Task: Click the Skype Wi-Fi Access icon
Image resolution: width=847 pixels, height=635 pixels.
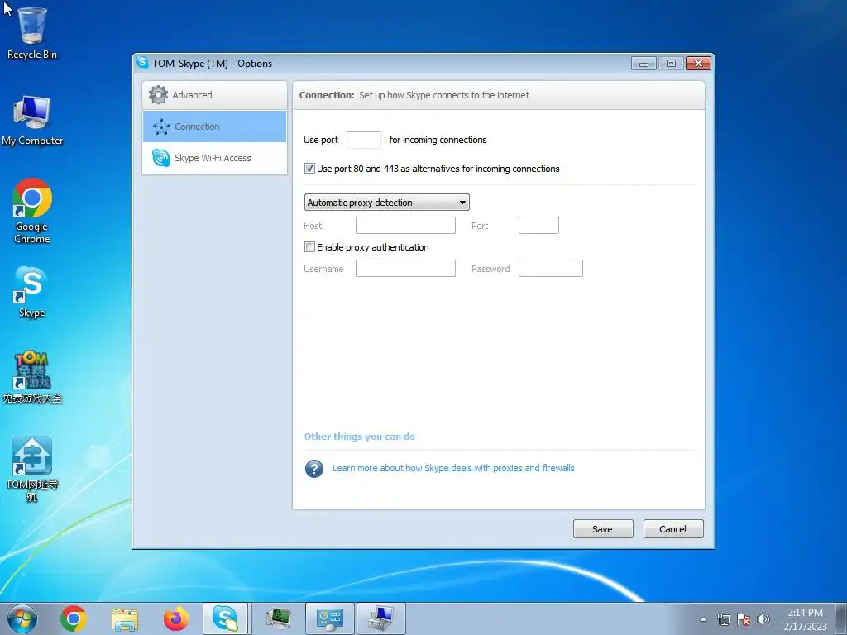Action: pyautogui.click(x=161, y=158)
